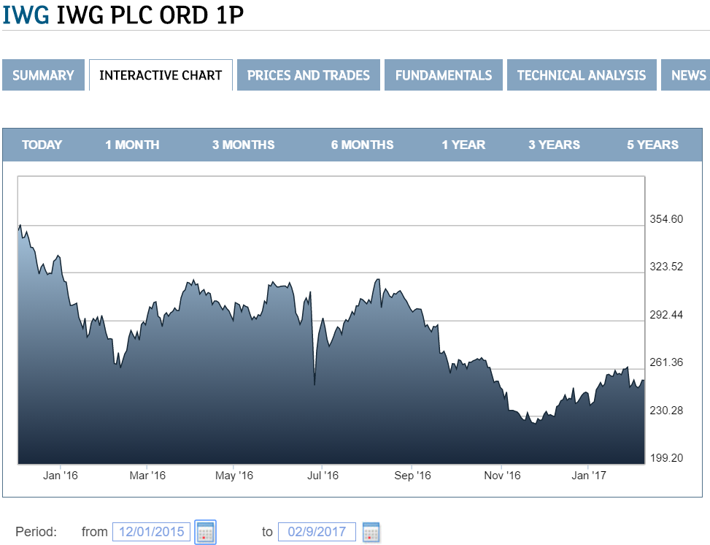The width and height of the screenshot is (710, 545).
Task: Click the 'from' date field 12/01/2015
Action: (152, 532)
